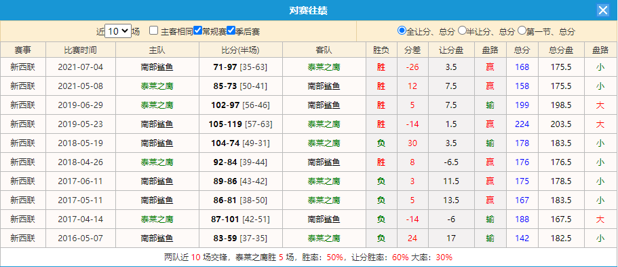Click the date 2017-06-11
Screen dimensions: 618x267
(x=81, y=181)
